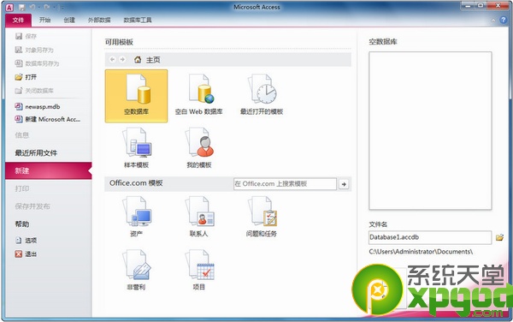Click the undo icon in quick access toolbar

click(32, 7)
